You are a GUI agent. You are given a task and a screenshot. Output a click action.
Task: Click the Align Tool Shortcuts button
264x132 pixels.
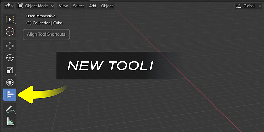tap(46, 34)
